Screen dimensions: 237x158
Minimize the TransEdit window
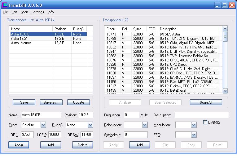(x=217, y=6)
